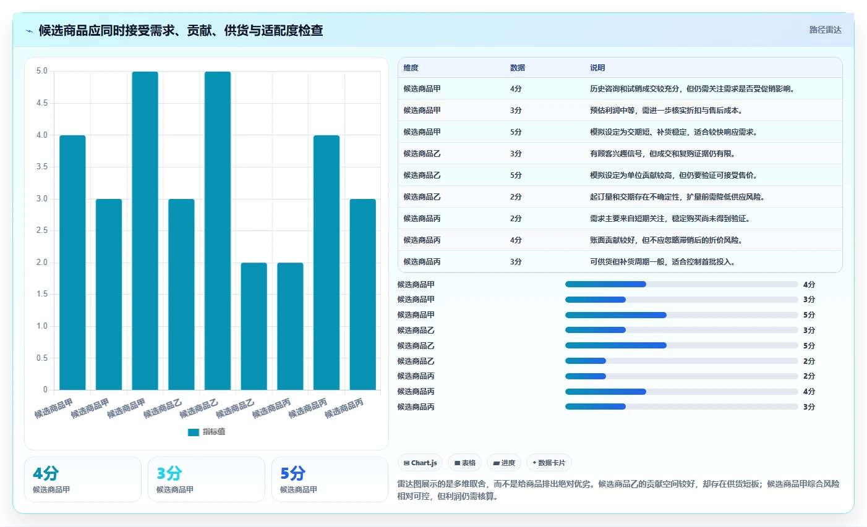Image resolution: width=867 pixels, height=527 pixels.
Task: Select row text 账面贡献较好，但不应忽略滞销后的折价风险
Action: [666, 240]
